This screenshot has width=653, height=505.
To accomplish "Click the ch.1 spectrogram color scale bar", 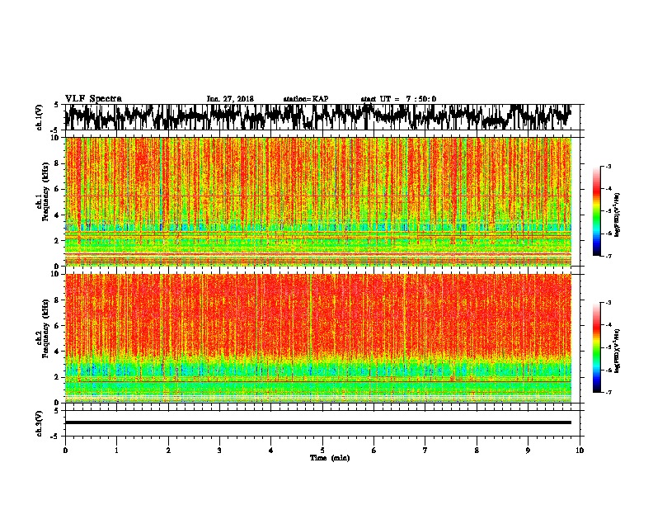I will pyautogui.click(x=597, y=211).
